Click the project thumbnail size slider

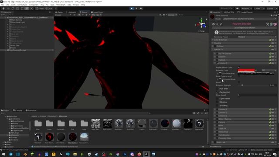pyautogui.click(x=203, y=147)
